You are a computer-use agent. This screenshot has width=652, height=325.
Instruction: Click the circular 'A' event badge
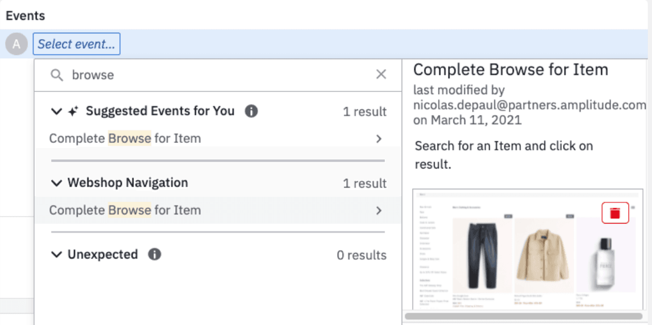[16, 44]
